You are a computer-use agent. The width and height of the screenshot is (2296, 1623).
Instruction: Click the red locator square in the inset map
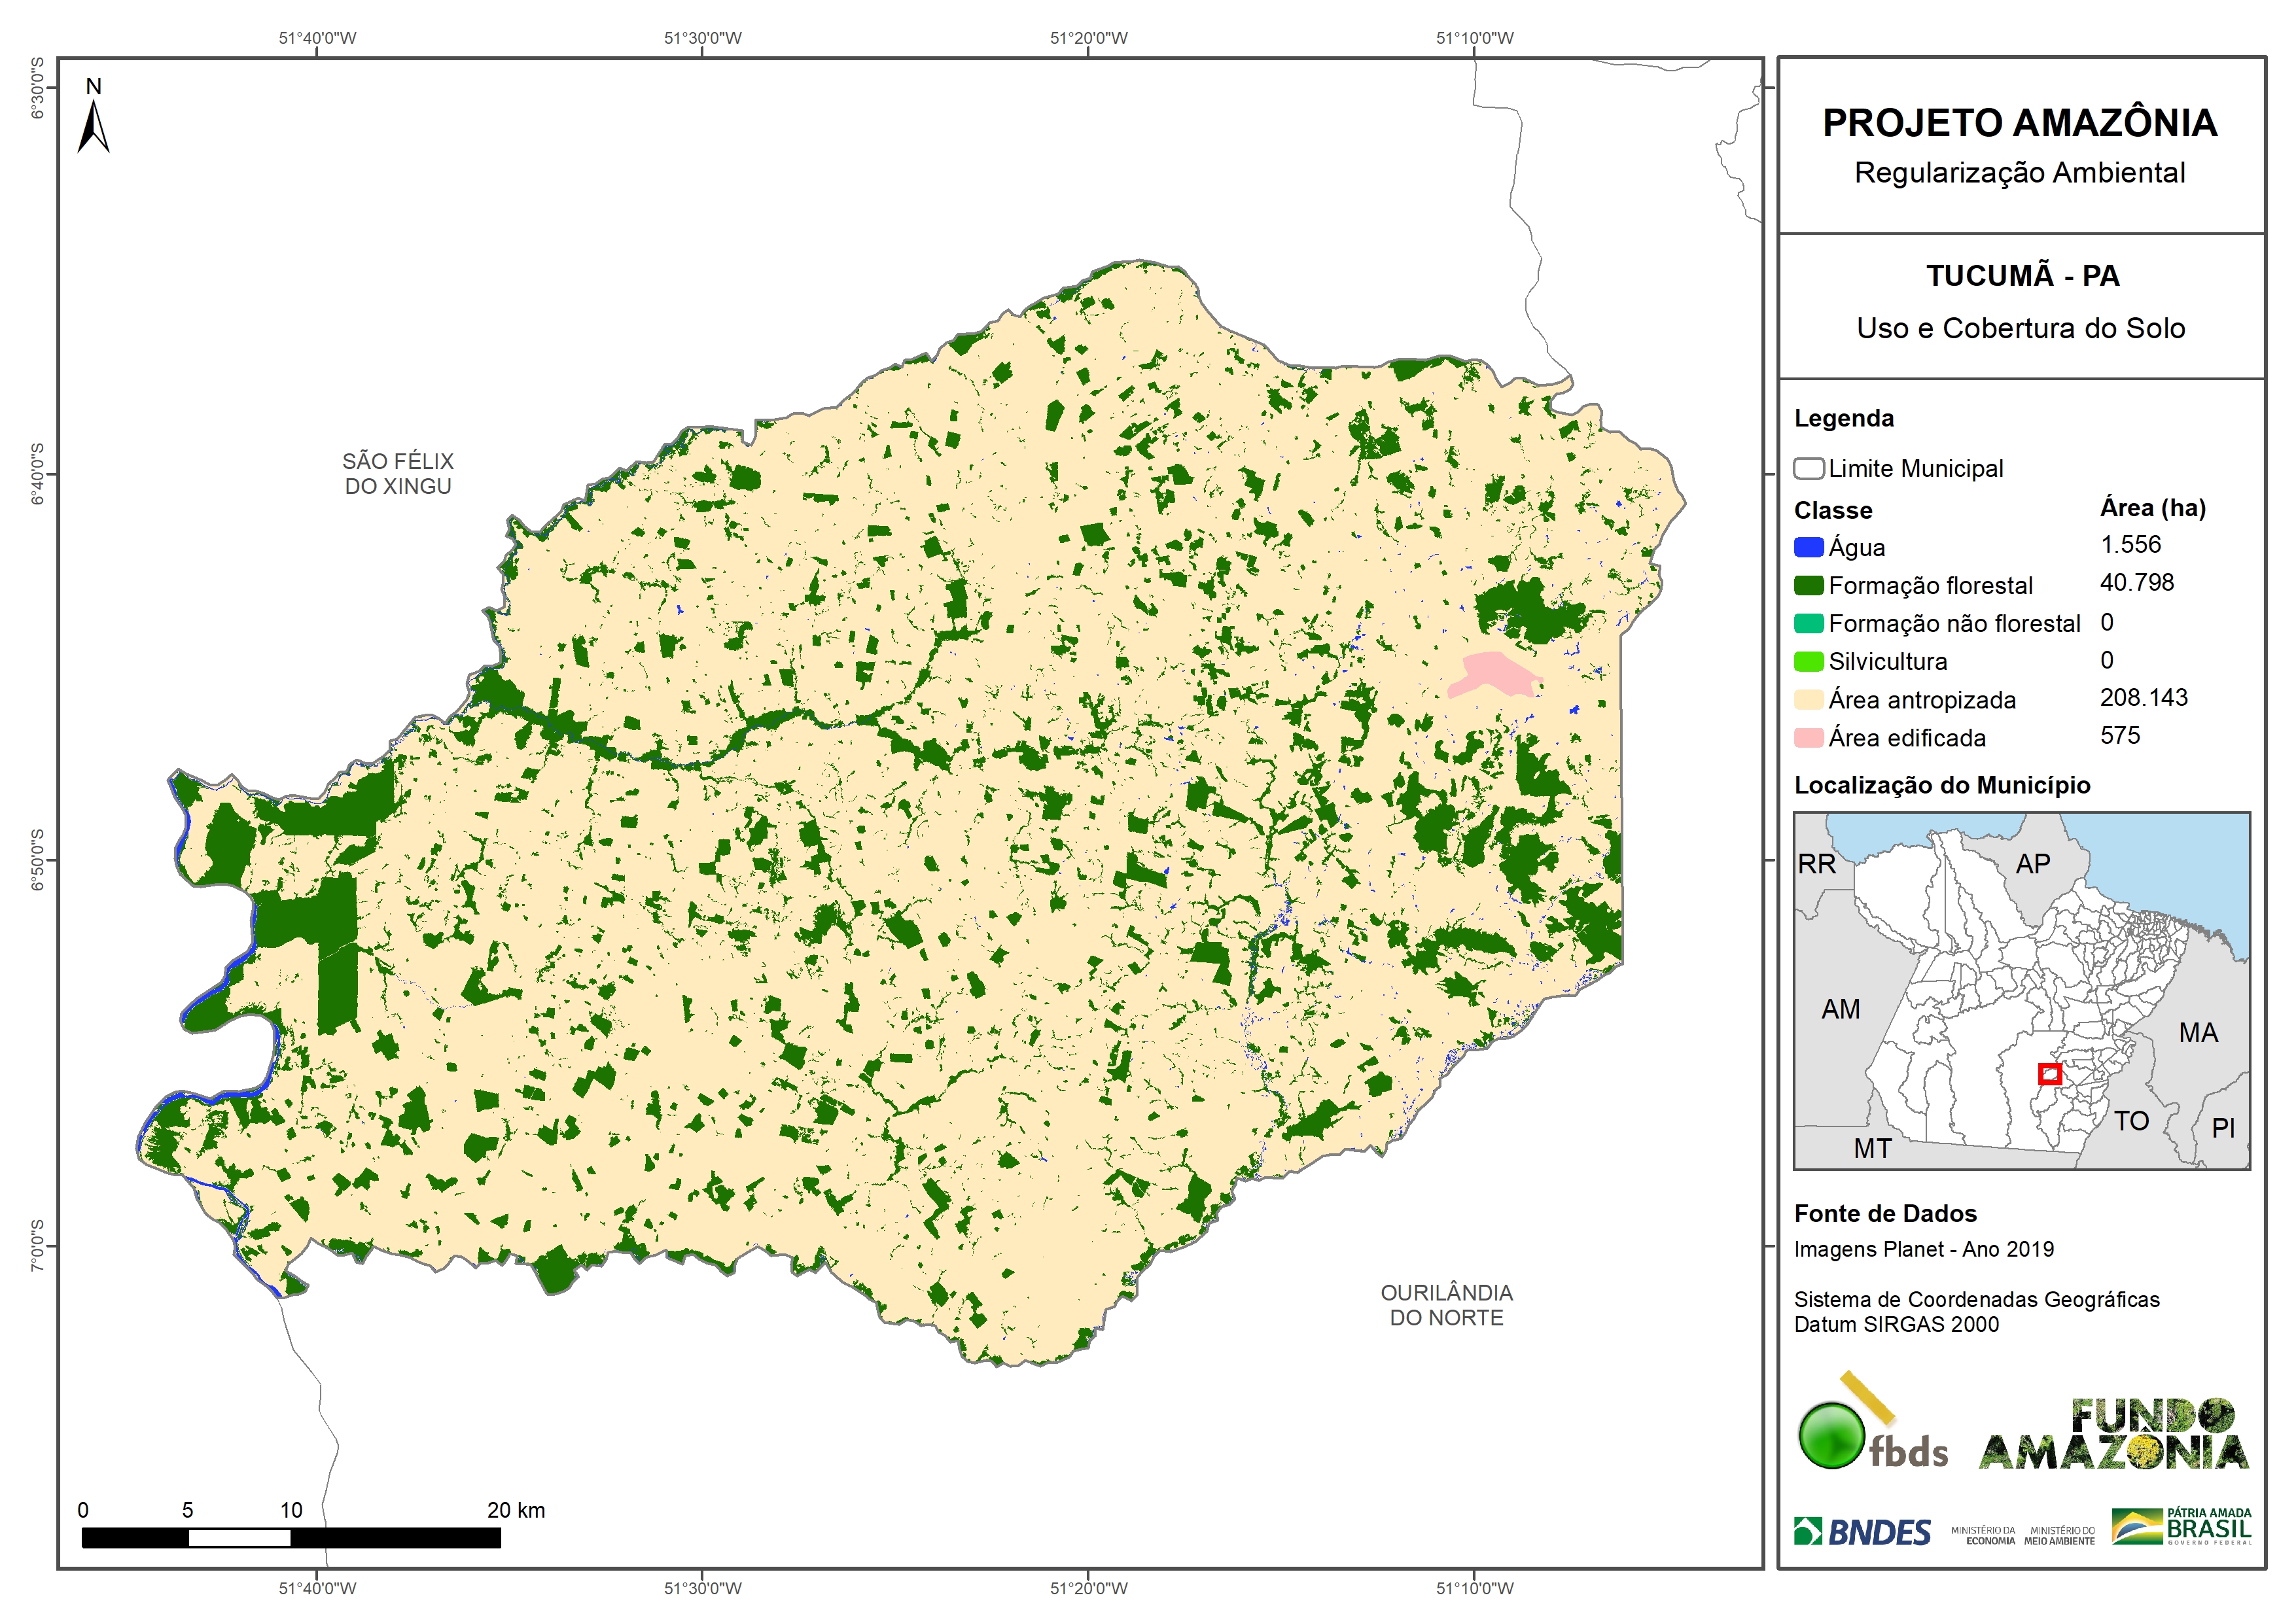2049,1074
